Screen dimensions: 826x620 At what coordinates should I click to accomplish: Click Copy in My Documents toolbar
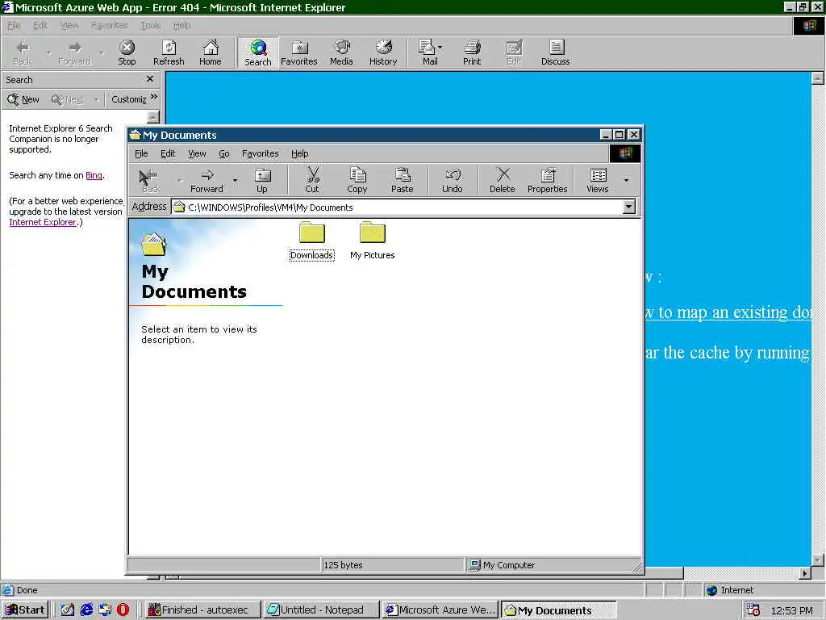tap(357, 180)
